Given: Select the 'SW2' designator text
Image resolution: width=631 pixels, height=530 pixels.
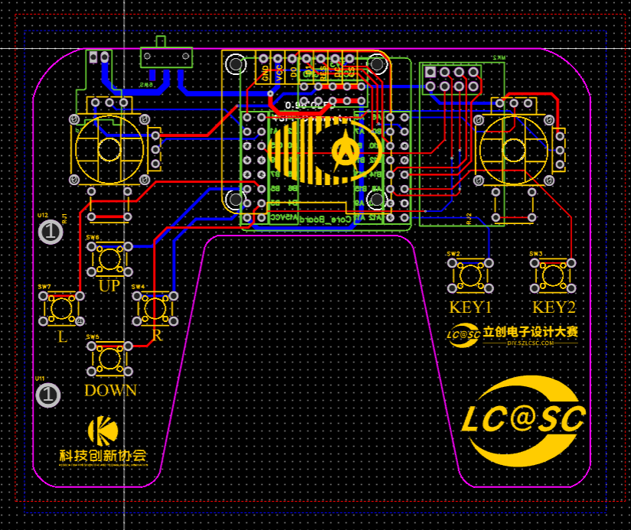Looking at the screenshot, I should 454,254.
